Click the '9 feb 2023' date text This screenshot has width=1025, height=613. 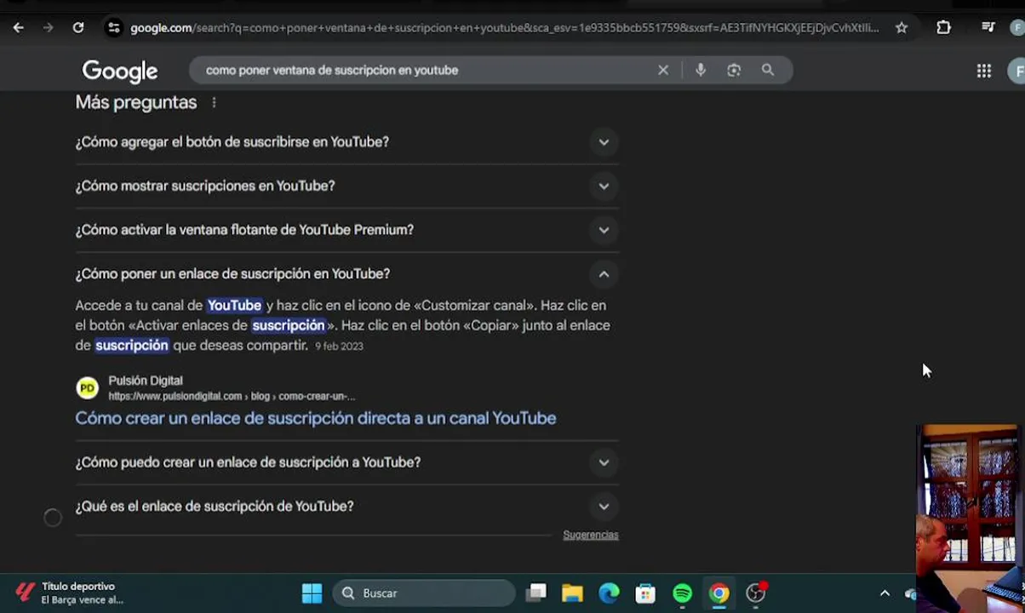click(x=339, y=346)
